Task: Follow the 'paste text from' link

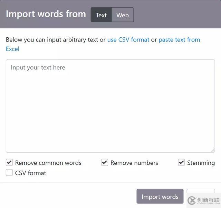Action: click(x=179, y=40)
